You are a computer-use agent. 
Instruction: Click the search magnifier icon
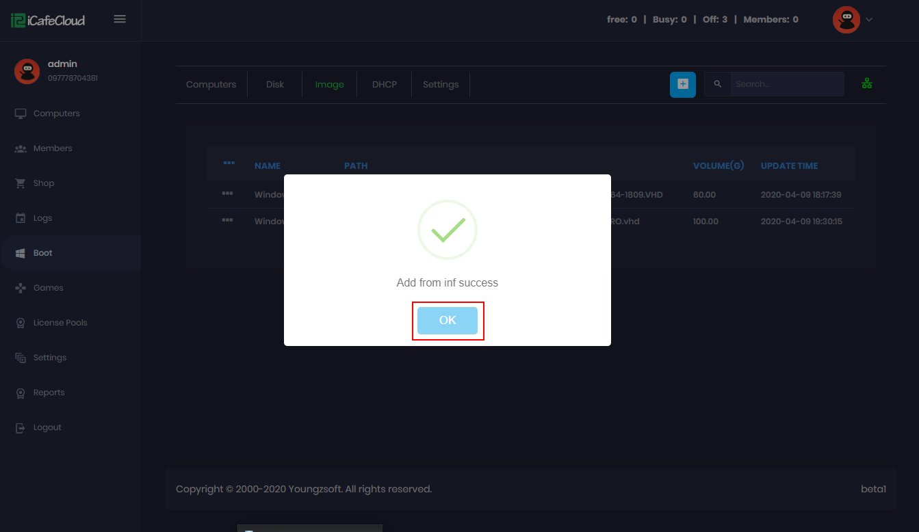coord(717,84)
